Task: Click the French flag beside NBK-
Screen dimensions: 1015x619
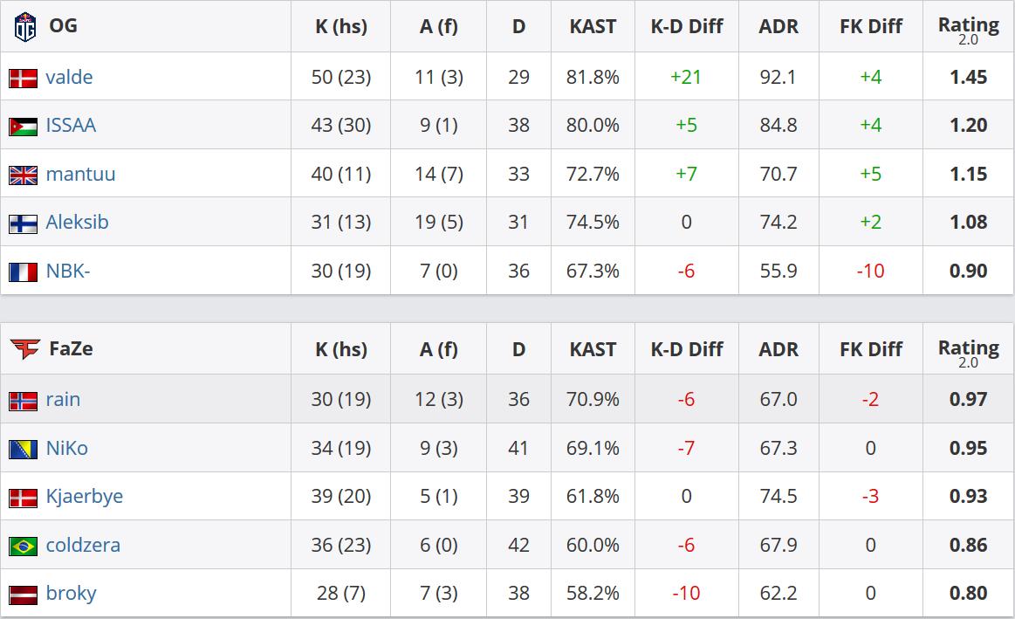Action: point(23,272)
